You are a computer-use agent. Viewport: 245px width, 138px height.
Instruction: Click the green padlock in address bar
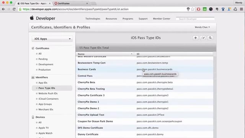[x=20, y=9]
